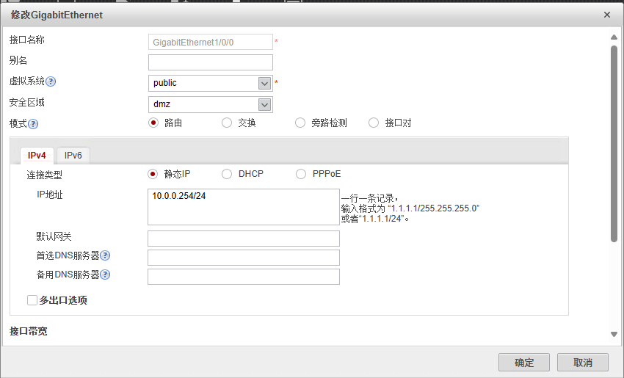The width and height of the screenshot is (624, 378).
Task: Show help for 备用DNS服务器
Action: coord(105,275)
